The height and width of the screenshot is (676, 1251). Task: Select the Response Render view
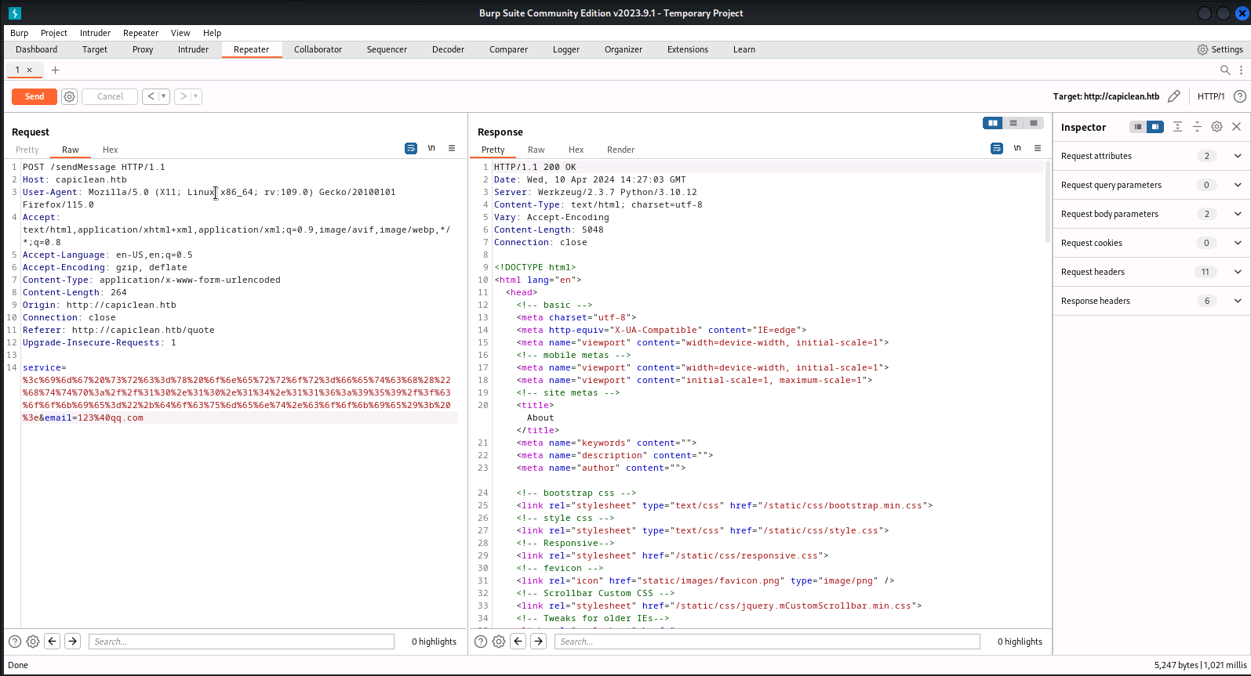coord(620,150)
